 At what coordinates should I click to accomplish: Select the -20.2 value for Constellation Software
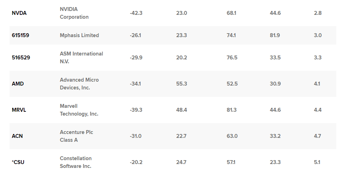click(x=136, y=162)
